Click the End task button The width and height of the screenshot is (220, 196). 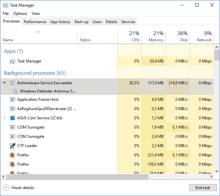(203, 188)
